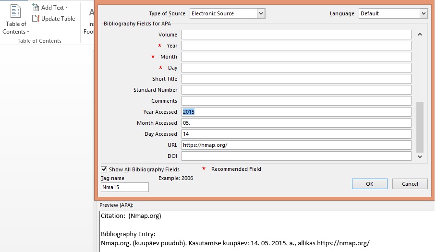Click the Update Table icon
Screen dimensions: 436x252
[36, 19]
